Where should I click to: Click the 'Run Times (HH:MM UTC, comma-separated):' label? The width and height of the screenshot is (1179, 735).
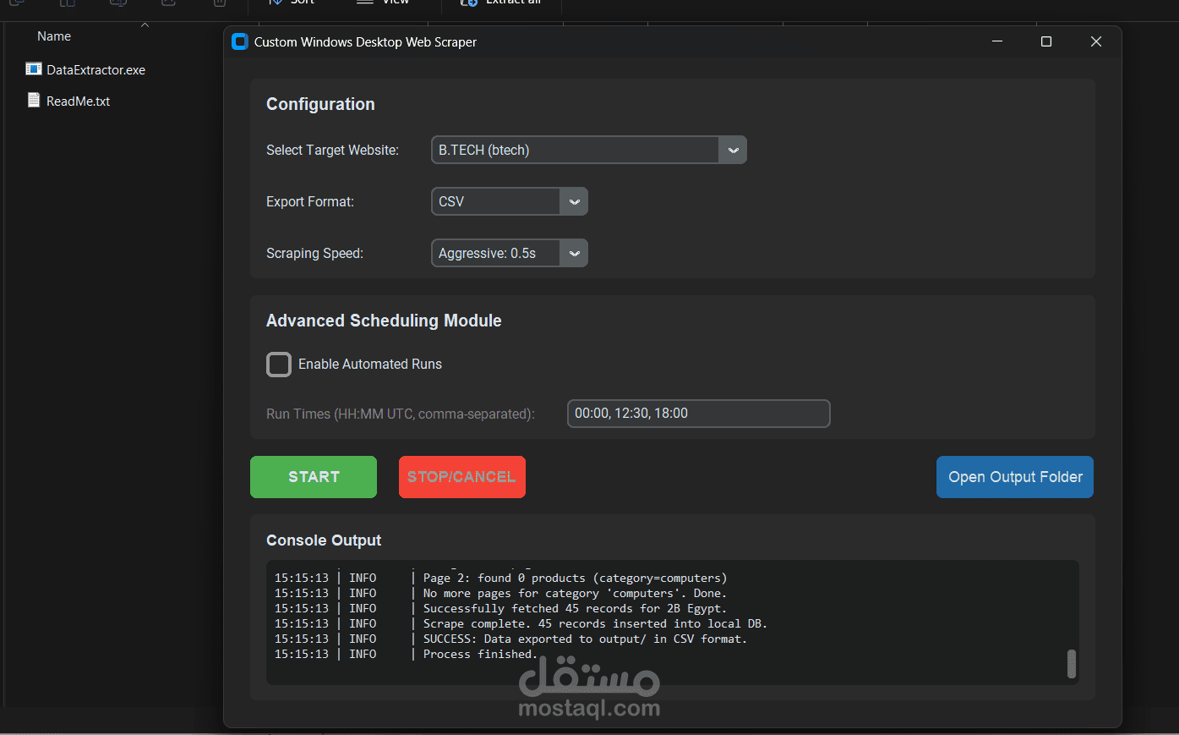click(401, 414)
